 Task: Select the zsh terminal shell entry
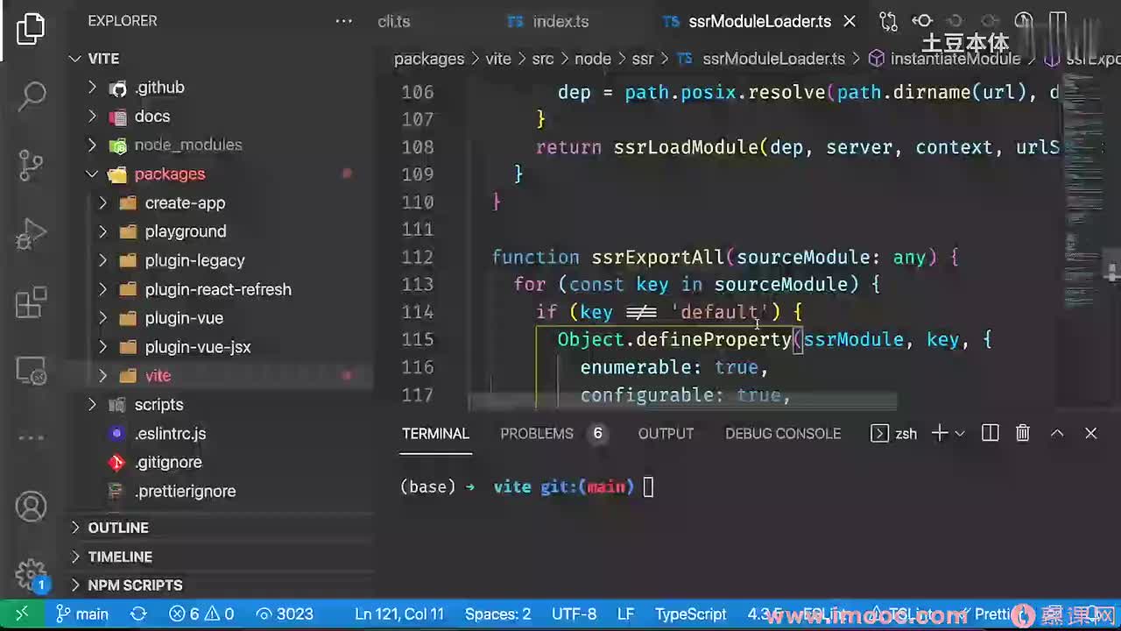click(x=894, y=433)
